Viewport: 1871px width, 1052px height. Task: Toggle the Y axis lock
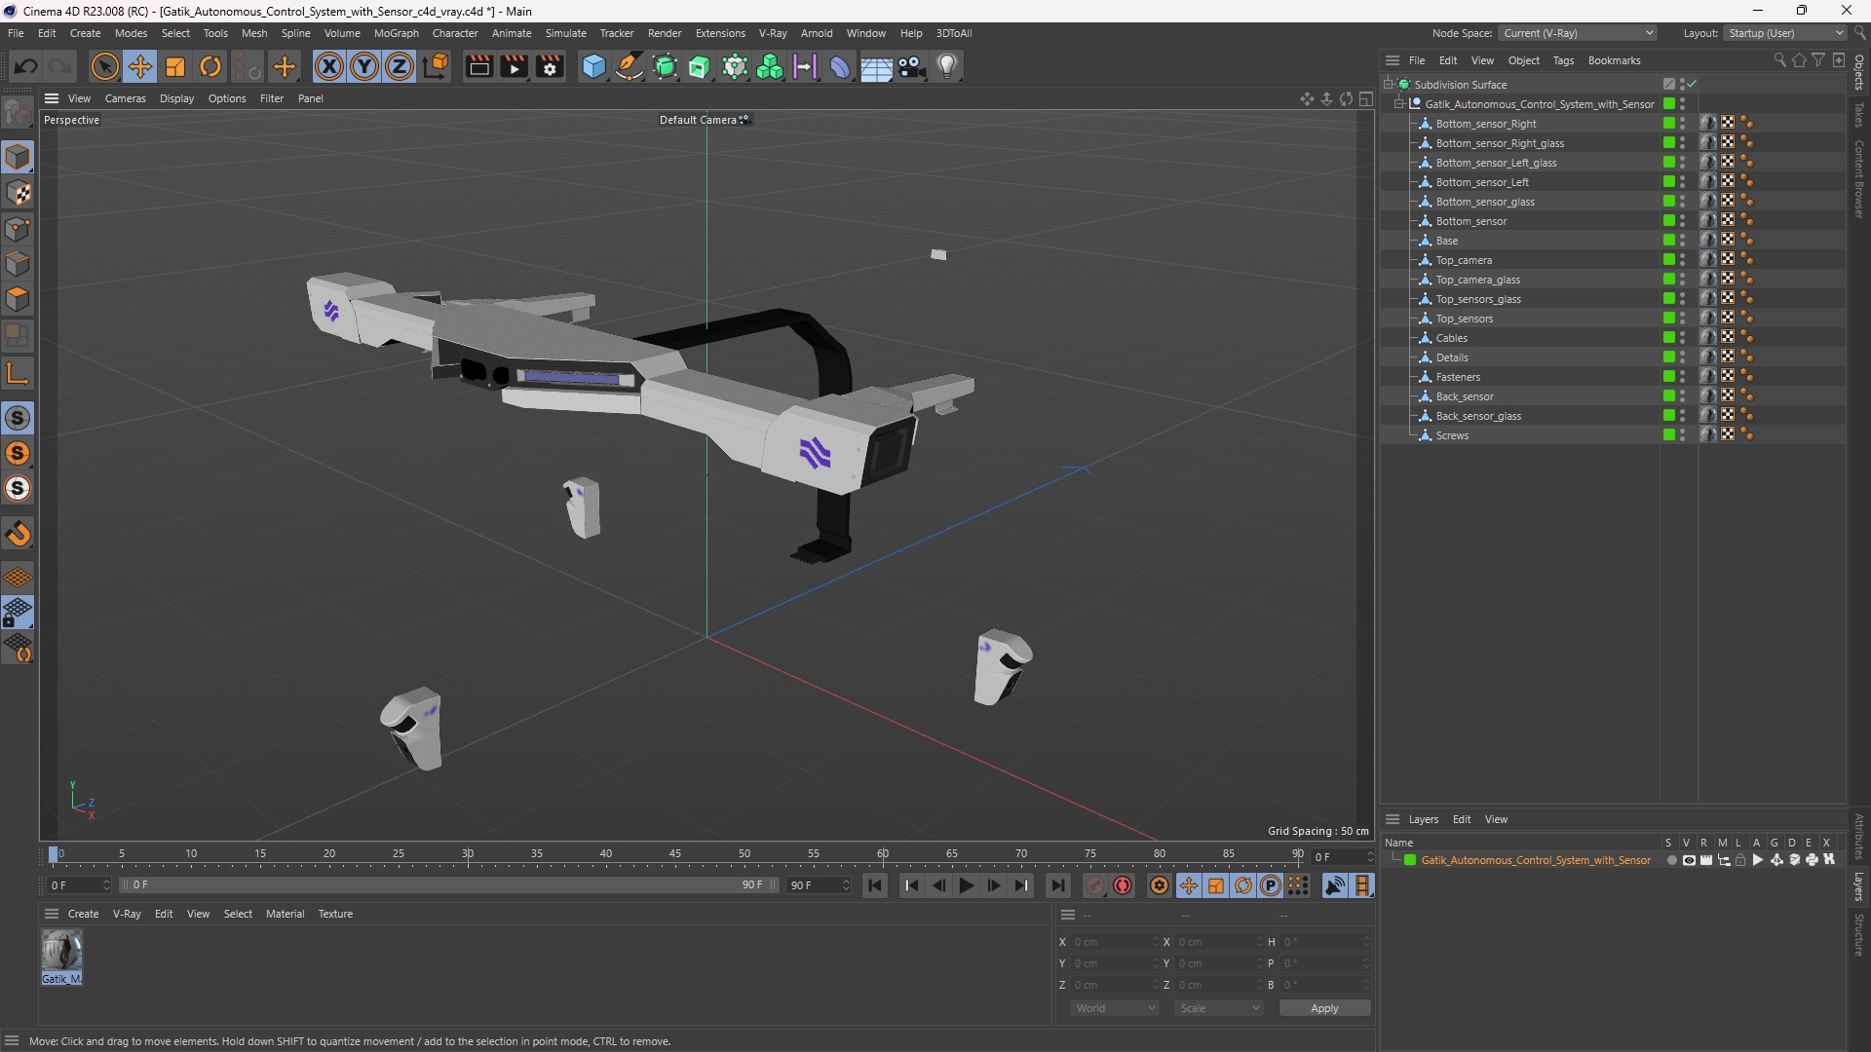[364, 66]
